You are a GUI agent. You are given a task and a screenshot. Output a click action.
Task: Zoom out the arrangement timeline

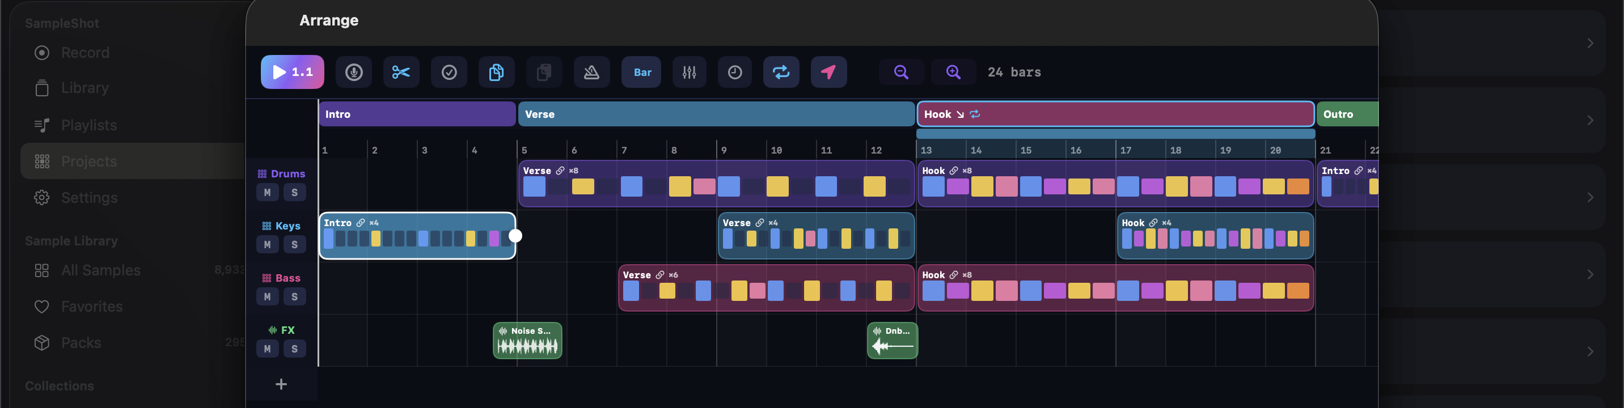click(902, 72)
